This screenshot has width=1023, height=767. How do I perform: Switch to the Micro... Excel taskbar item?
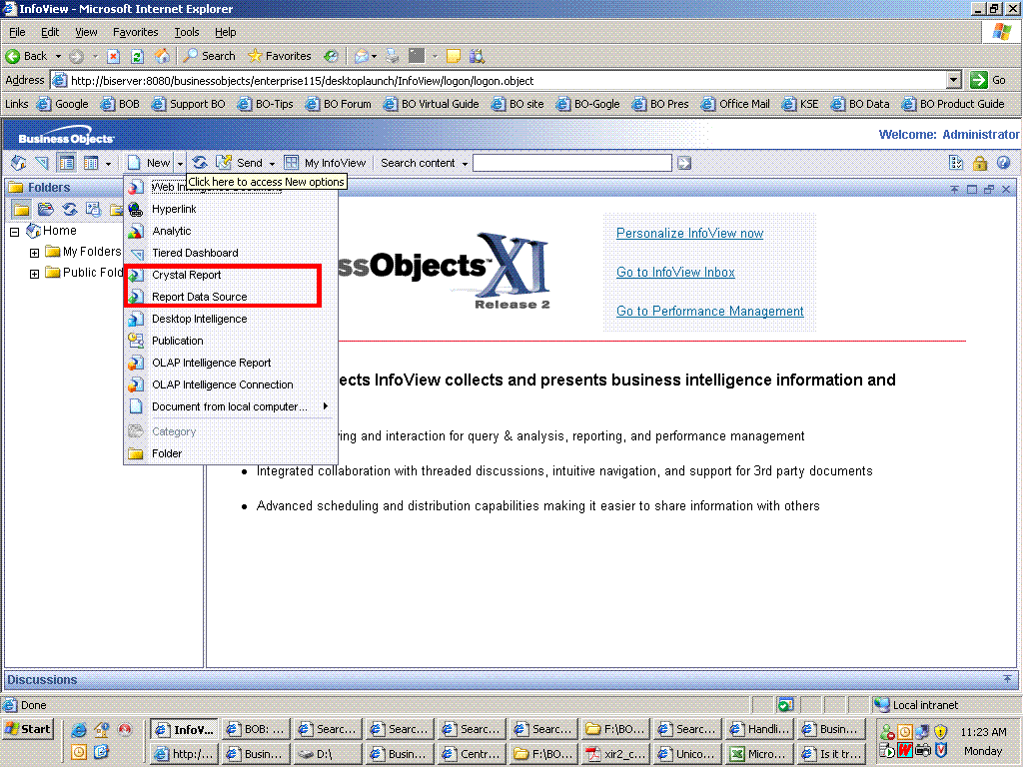(x=759, y=754)
